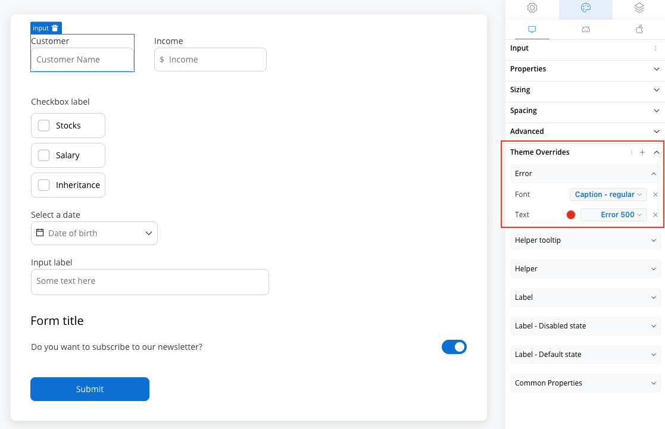
Task: Click the Income field label
Action: 168,41
